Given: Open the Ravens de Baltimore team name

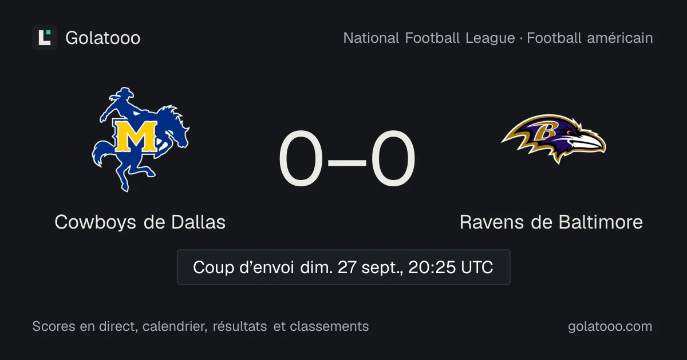Looking at the screenshot, I should click(551, 222).
